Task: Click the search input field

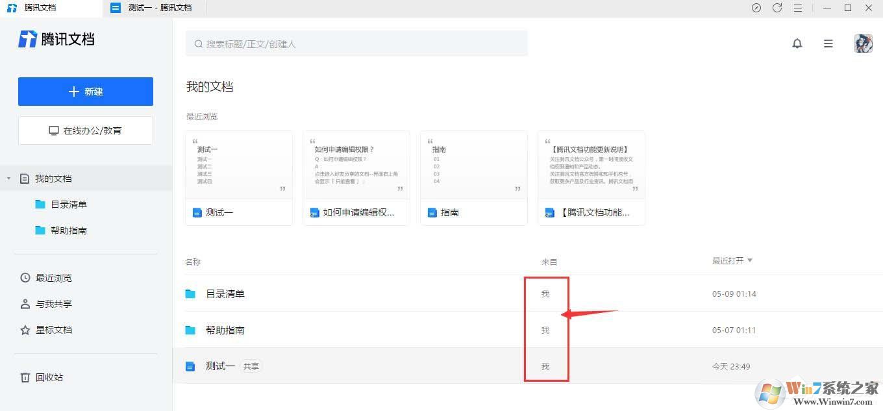Action: [357, 44]
